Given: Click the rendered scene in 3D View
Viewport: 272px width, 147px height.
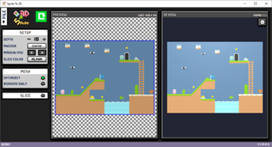Looking at the screenshot, I should pyautogui.click(x=215, y=77).
